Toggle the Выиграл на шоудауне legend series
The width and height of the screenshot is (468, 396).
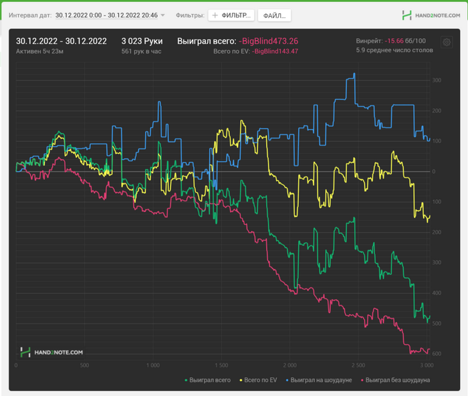point(319,380)
